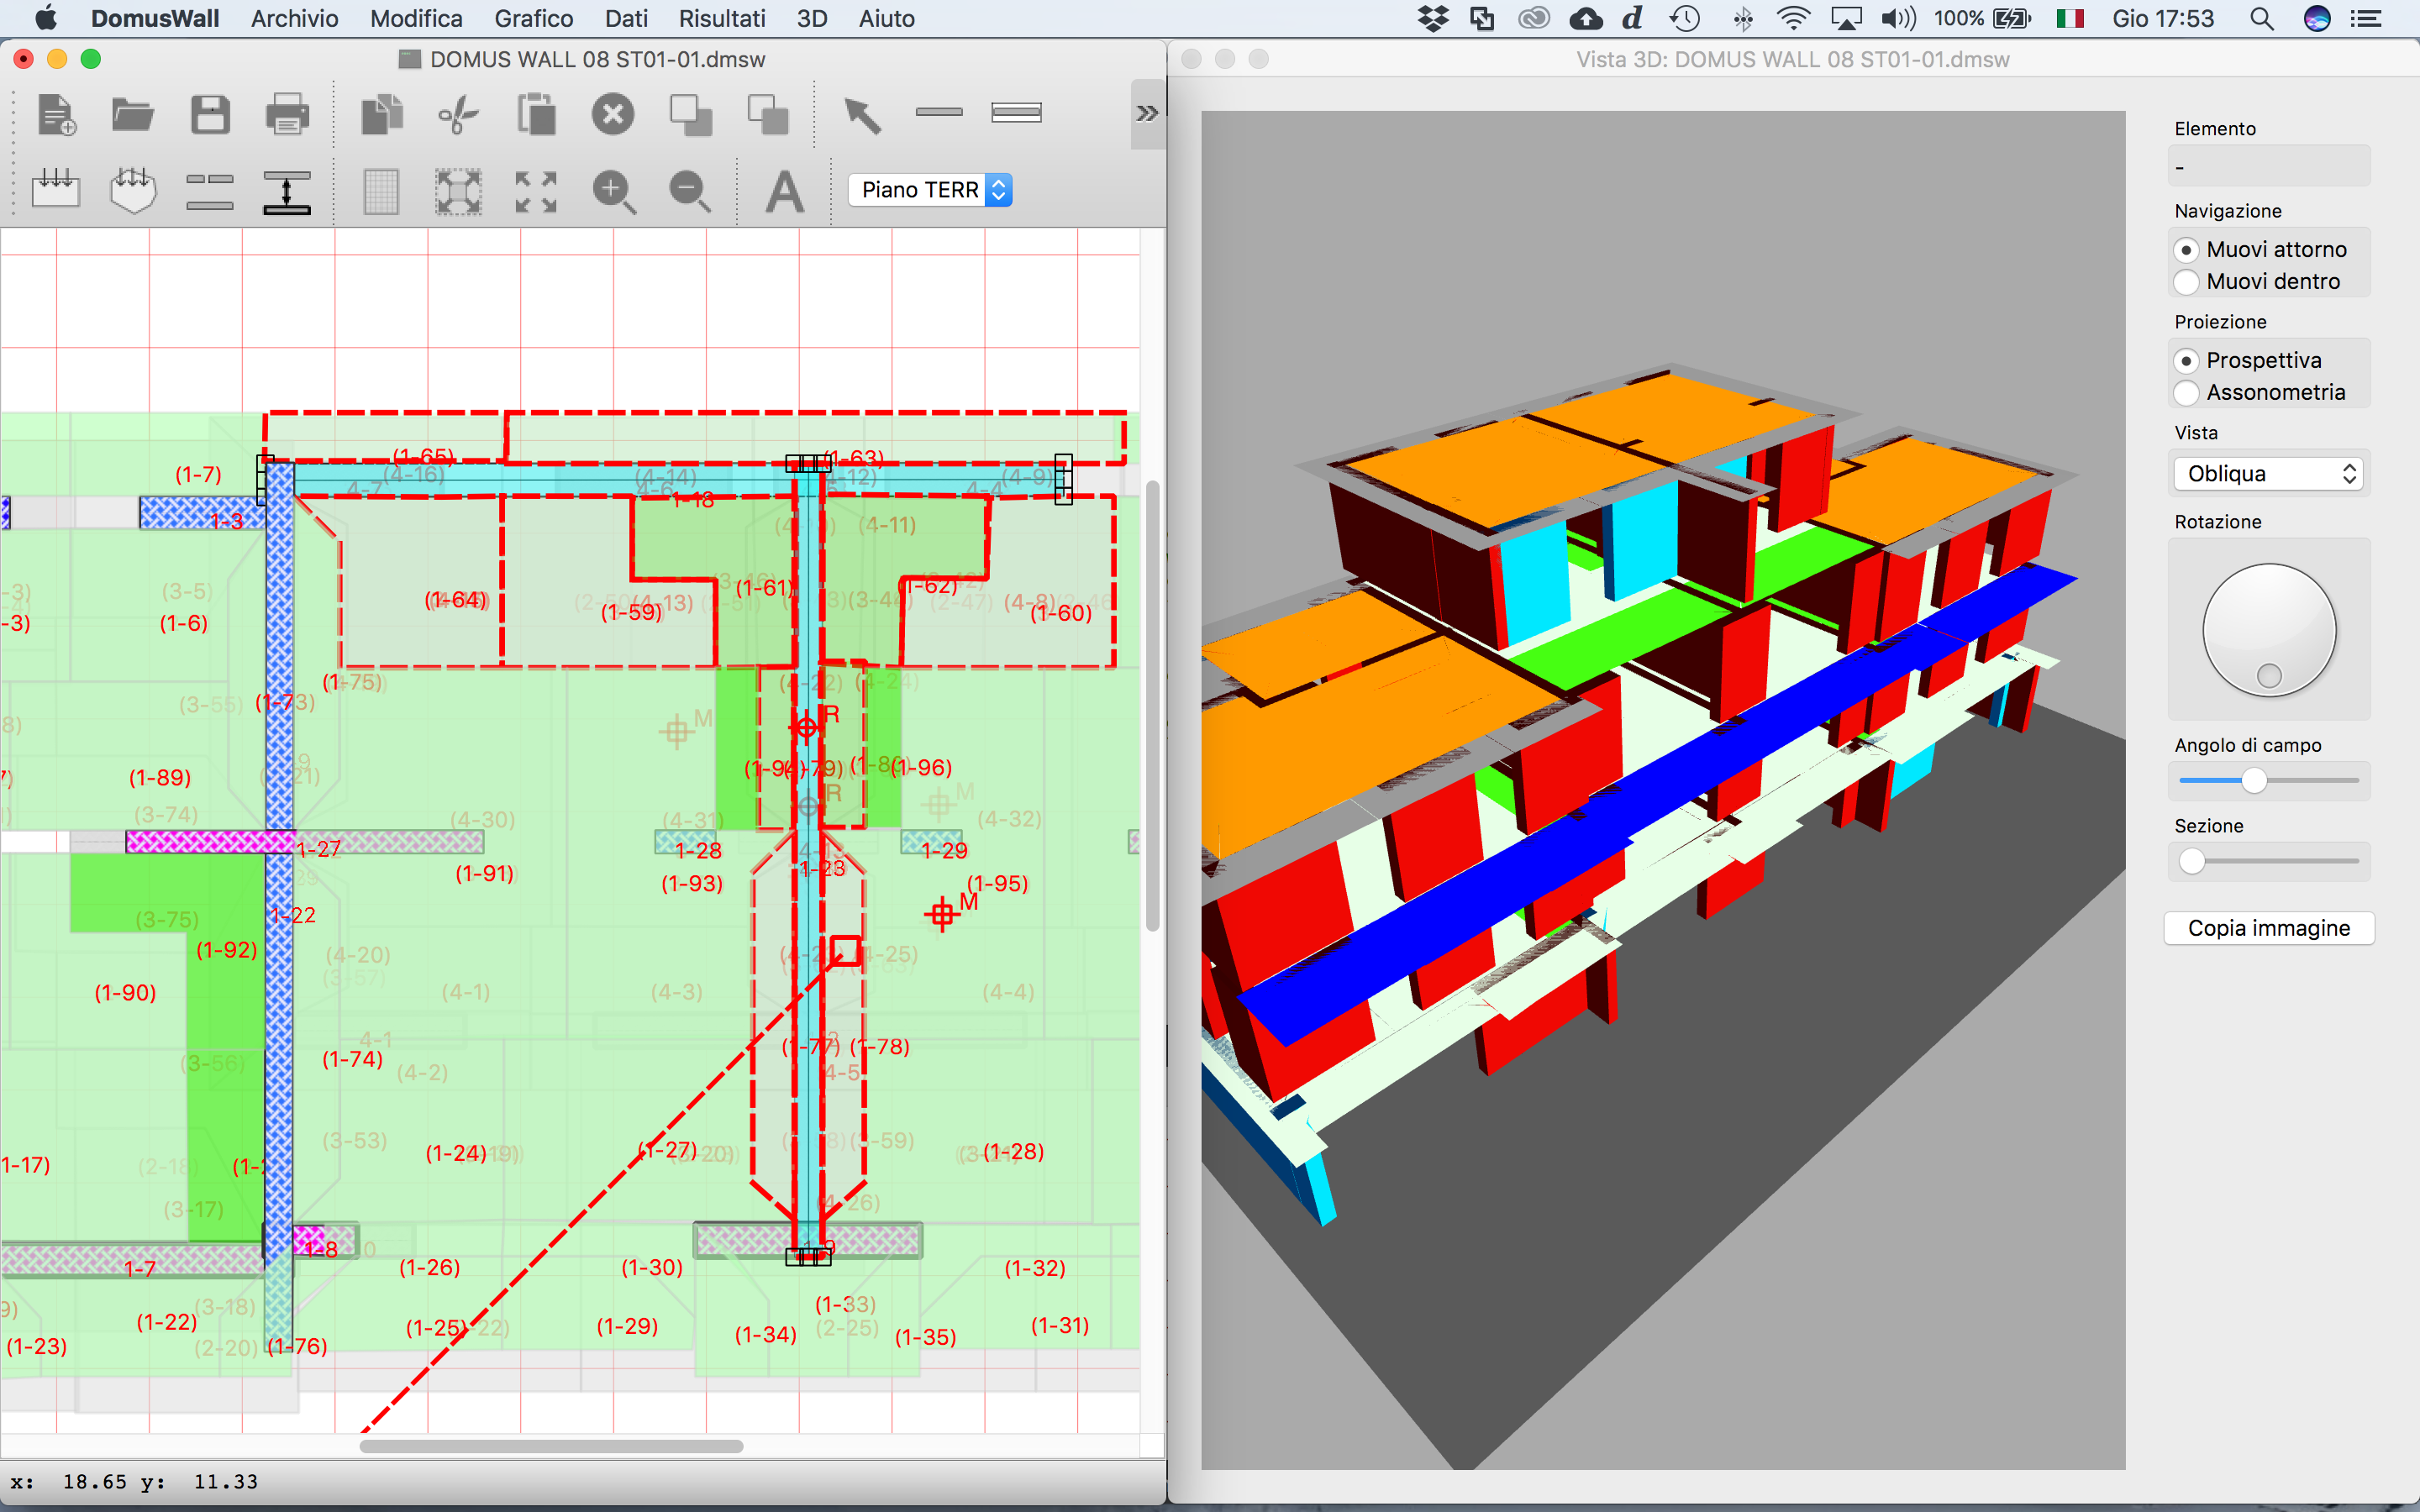Viewport: 2420px width, 1512px height.
Task: Choose the double line wall tool
Action: pyautogui.click(x=1017, y=112)
